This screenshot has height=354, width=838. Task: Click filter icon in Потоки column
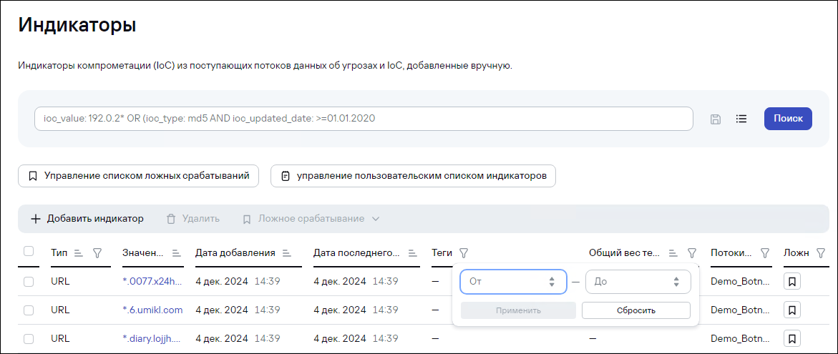pyautogui.click(x=765, y=252)
